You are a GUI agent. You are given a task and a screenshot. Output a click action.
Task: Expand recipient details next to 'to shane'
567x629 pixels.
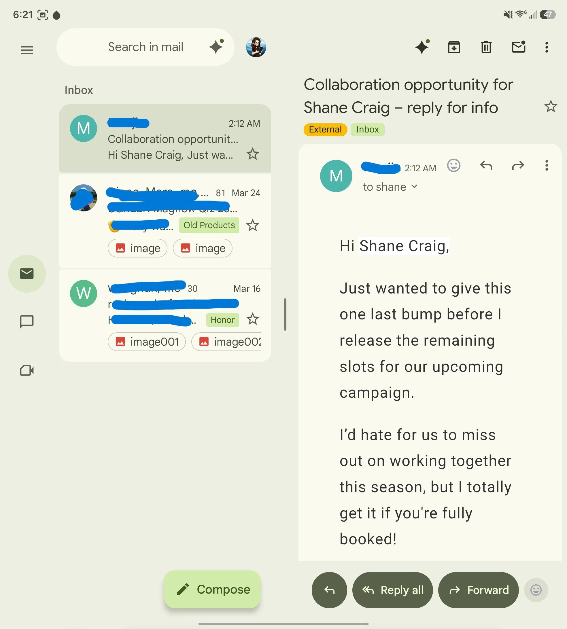[x=414, y=186]
